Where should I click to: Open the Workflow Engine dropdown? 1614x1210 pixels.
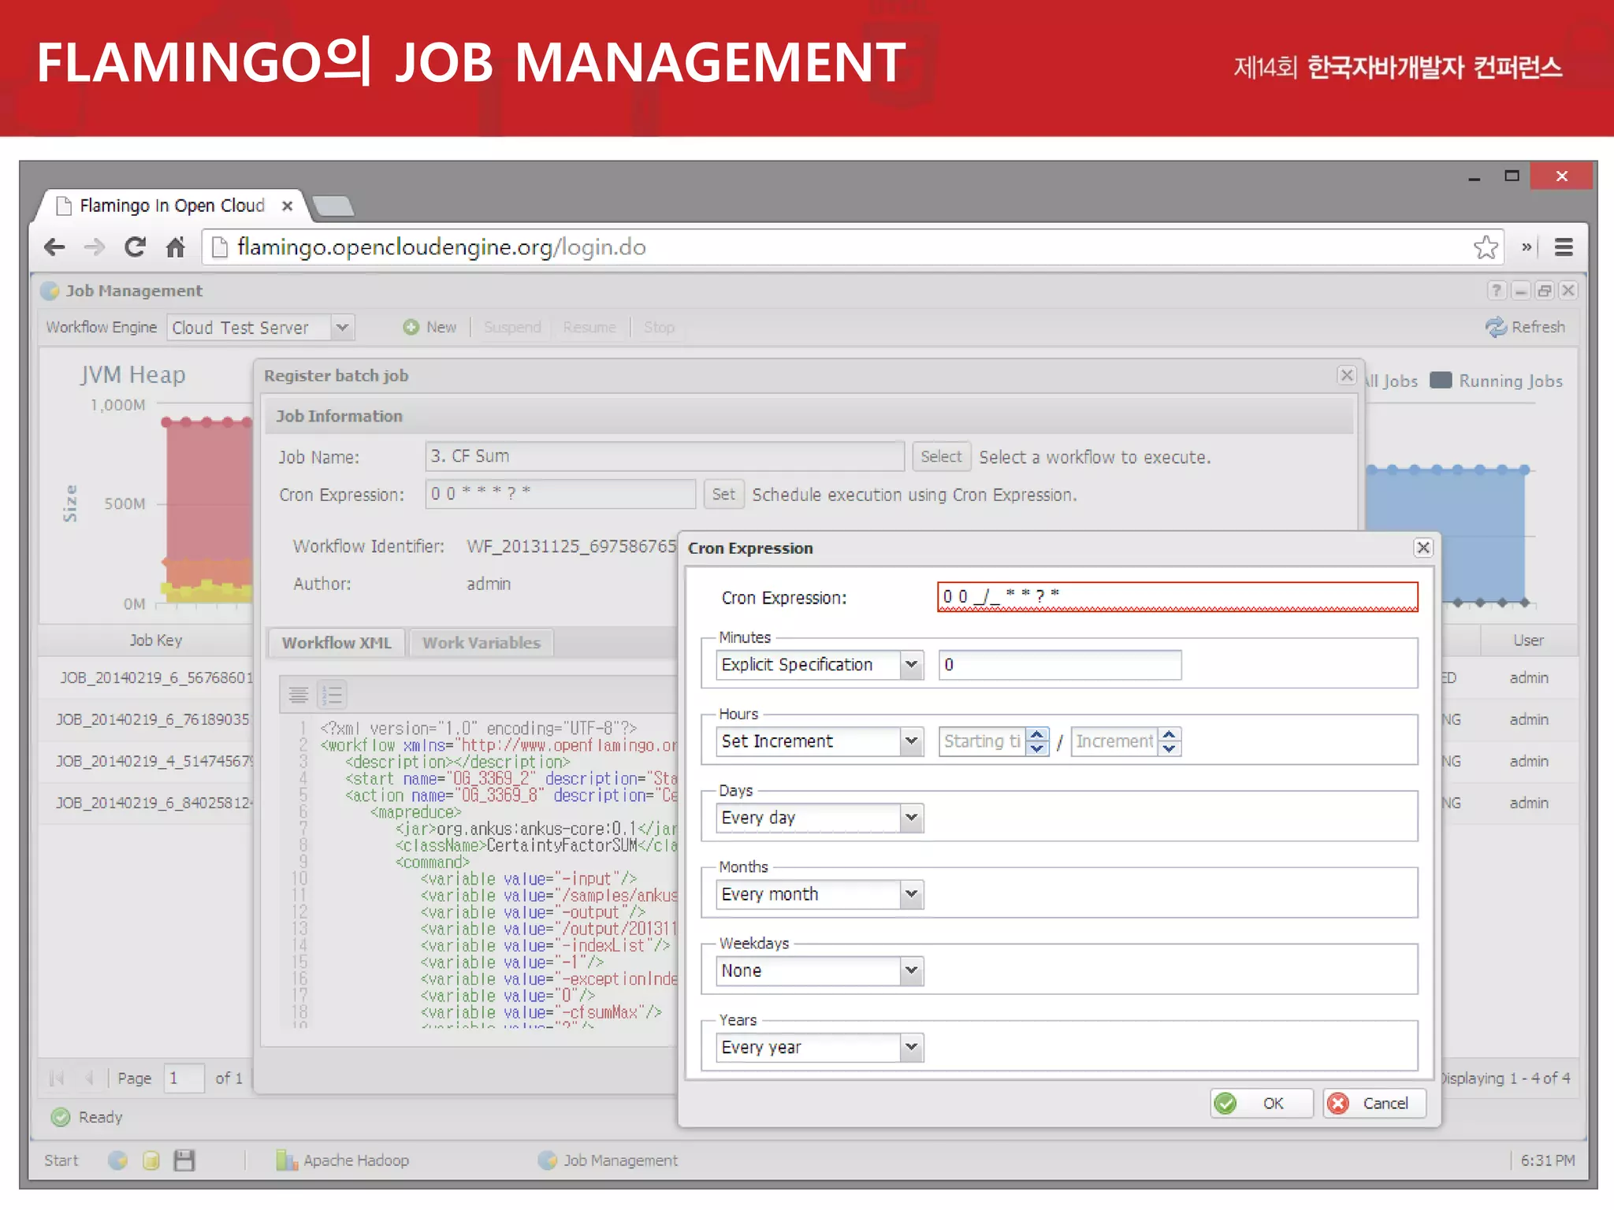point(342,327)
